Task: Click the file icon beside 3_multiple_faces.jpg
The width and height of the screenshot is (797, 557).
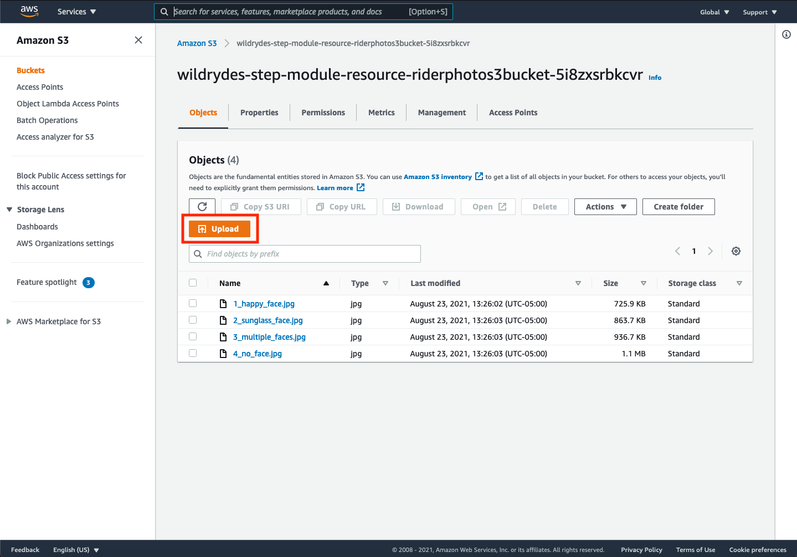Action: click(x=223, y=337)
